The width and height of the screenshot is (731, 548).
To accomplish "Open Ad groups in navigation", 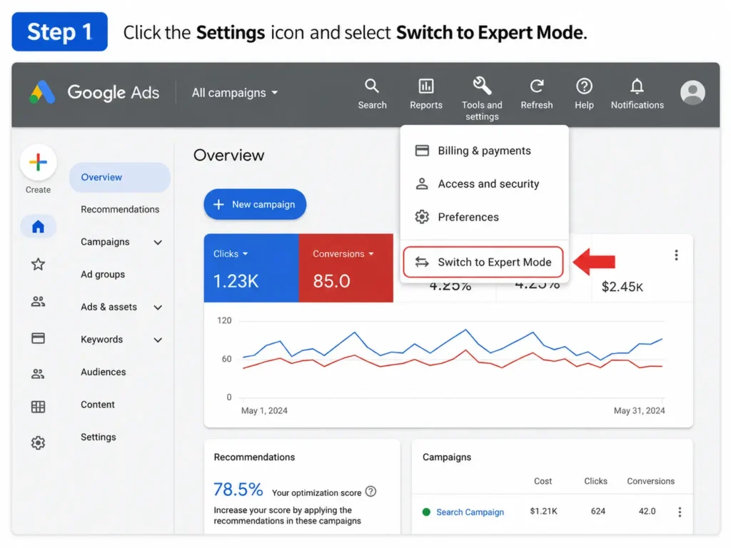I will click(x=103, y=275).
